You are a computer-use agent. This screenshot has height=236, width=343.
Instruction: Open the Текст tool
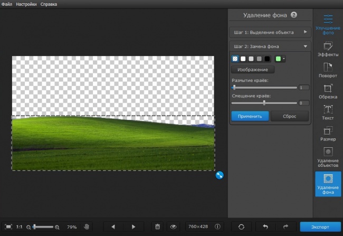[x=328, y=112]
